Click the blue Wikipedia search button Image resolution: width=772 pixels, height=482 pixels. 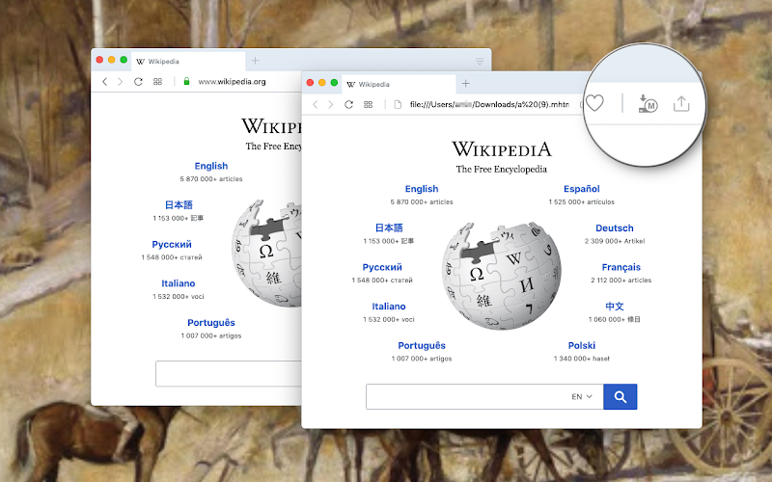[x=620, y=396]
